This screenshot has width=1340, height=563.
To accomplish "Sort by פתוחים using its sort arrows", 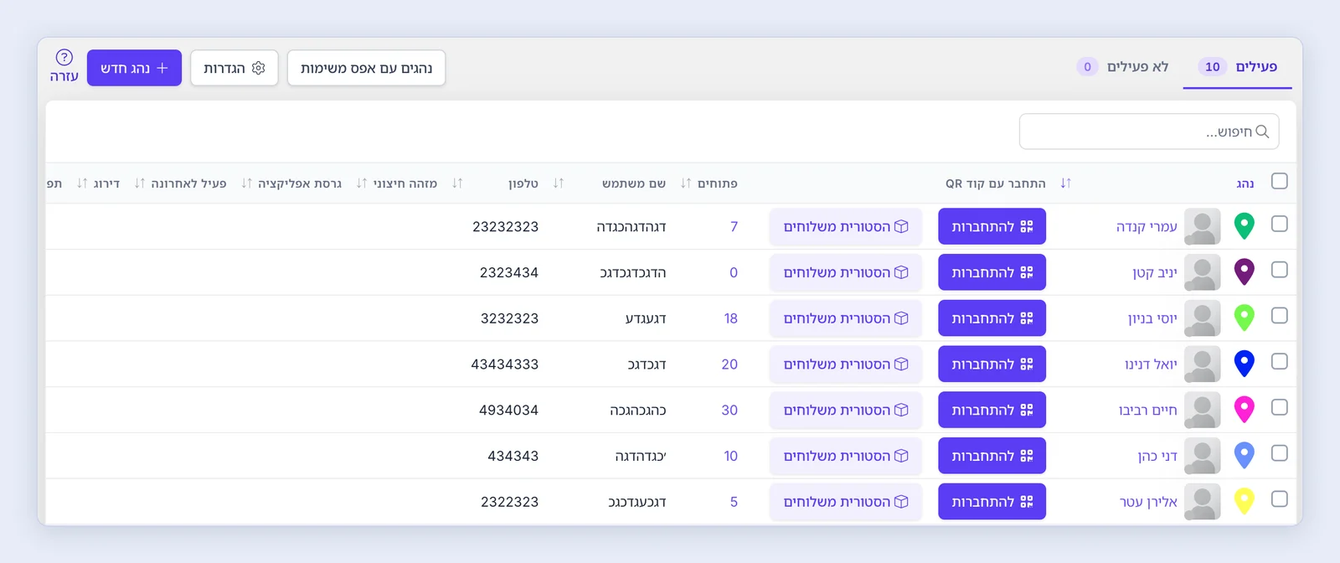I will click(686, 183).
